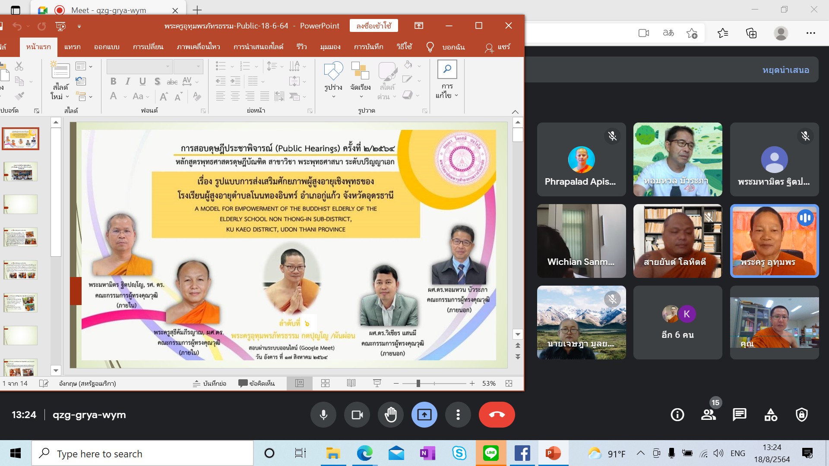The image size is (829, 466).
Task: Toggle Underline formatting in PowerPoint ribbon
Action: click(142, 81)
